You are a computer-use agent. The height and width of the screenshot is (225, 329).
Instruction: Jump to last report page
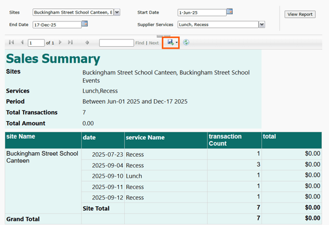pyautogui.click(x=70, y=42)
